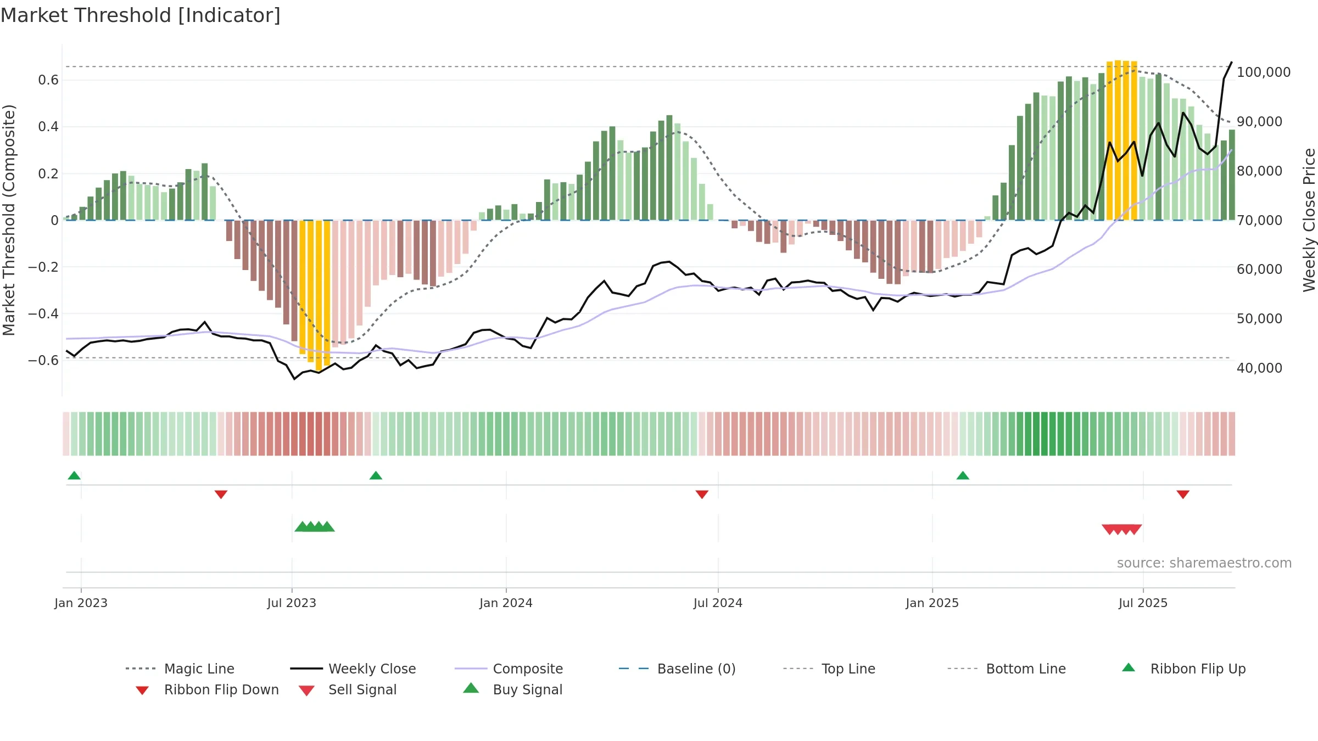The height and width of the screenshot is (741, 1318).
Task: Toggle Weekly Close legend entry
Action: coord(353,669)
